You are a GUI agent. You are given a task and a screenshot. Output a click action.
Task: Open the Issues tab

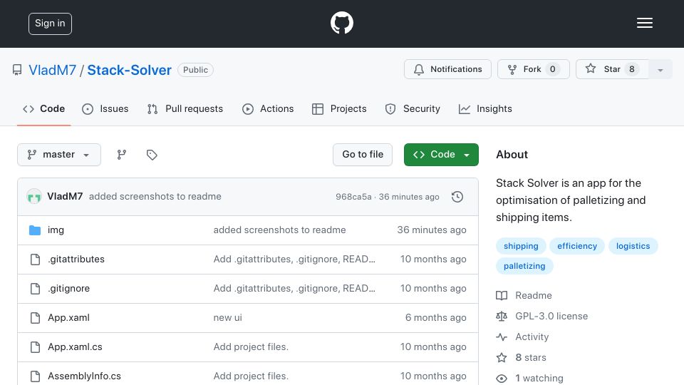coord(105,108)
